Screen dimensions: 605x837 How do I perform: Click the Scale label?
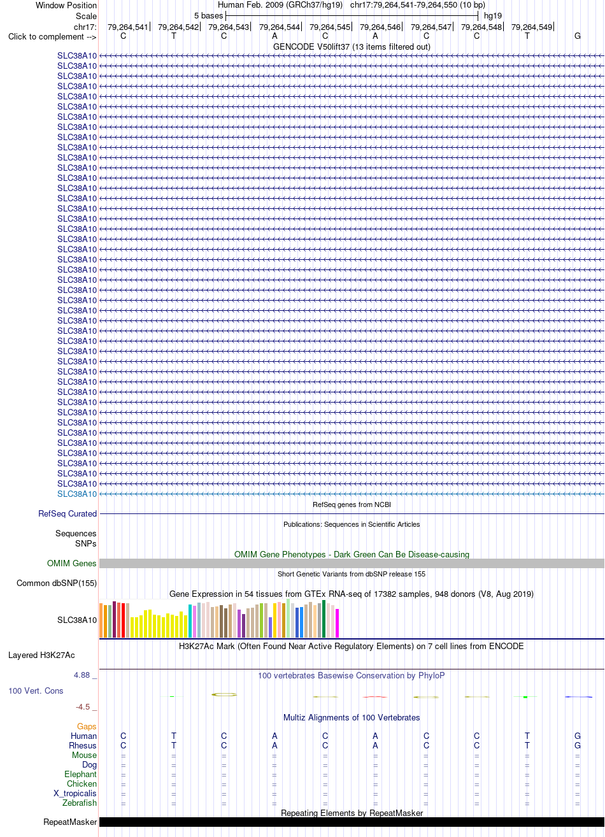(x=86, y=16)
